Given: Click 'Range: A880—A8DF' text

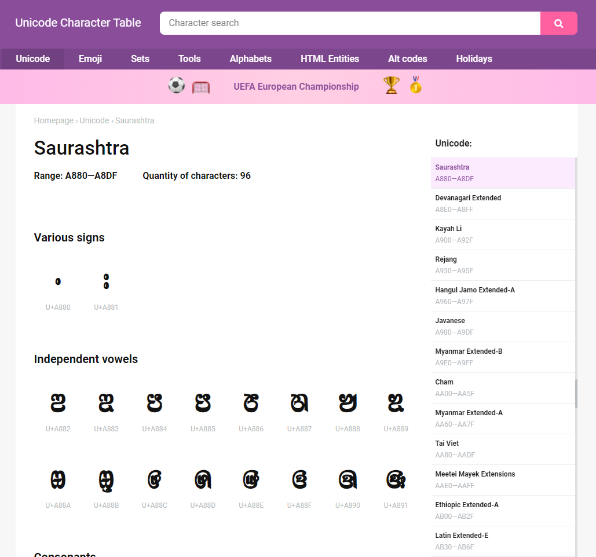Looking at the screenshot, I should pos(76,175).
